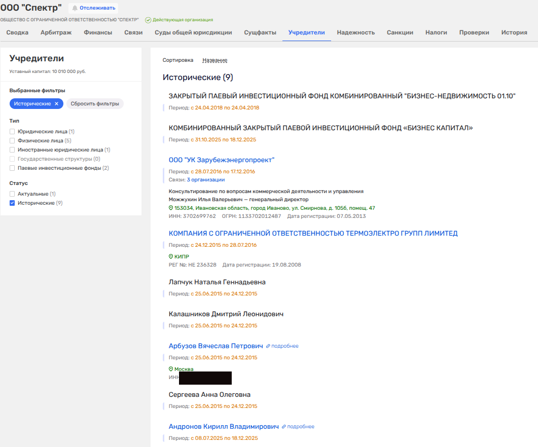Tick the Актуальные status checkbox

12,194
